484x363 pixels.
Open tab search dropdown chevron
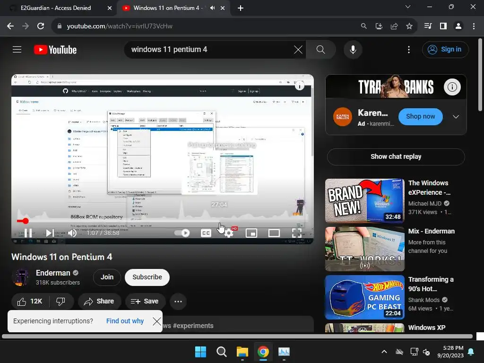408,7
